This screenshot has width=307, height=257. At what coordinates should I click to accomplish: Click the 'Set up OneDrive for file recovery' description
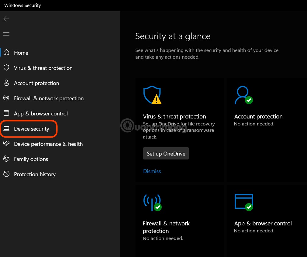click(179, 130)
